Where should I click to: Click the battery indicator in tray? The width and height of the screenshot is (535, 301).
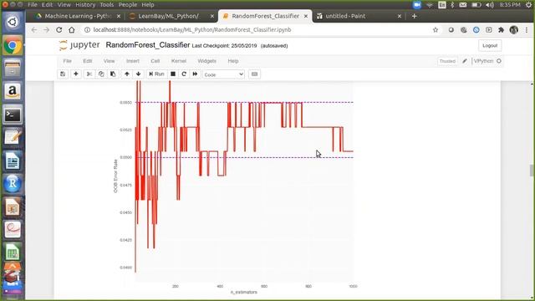tap(476, 5)
